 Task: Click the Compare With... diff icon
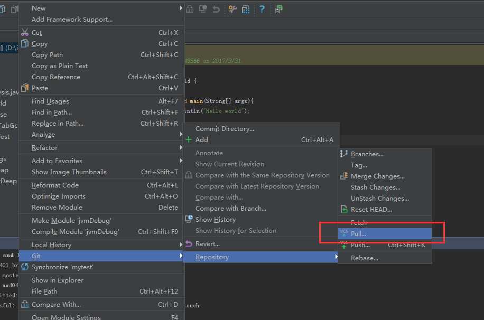[x=25, y=304]
